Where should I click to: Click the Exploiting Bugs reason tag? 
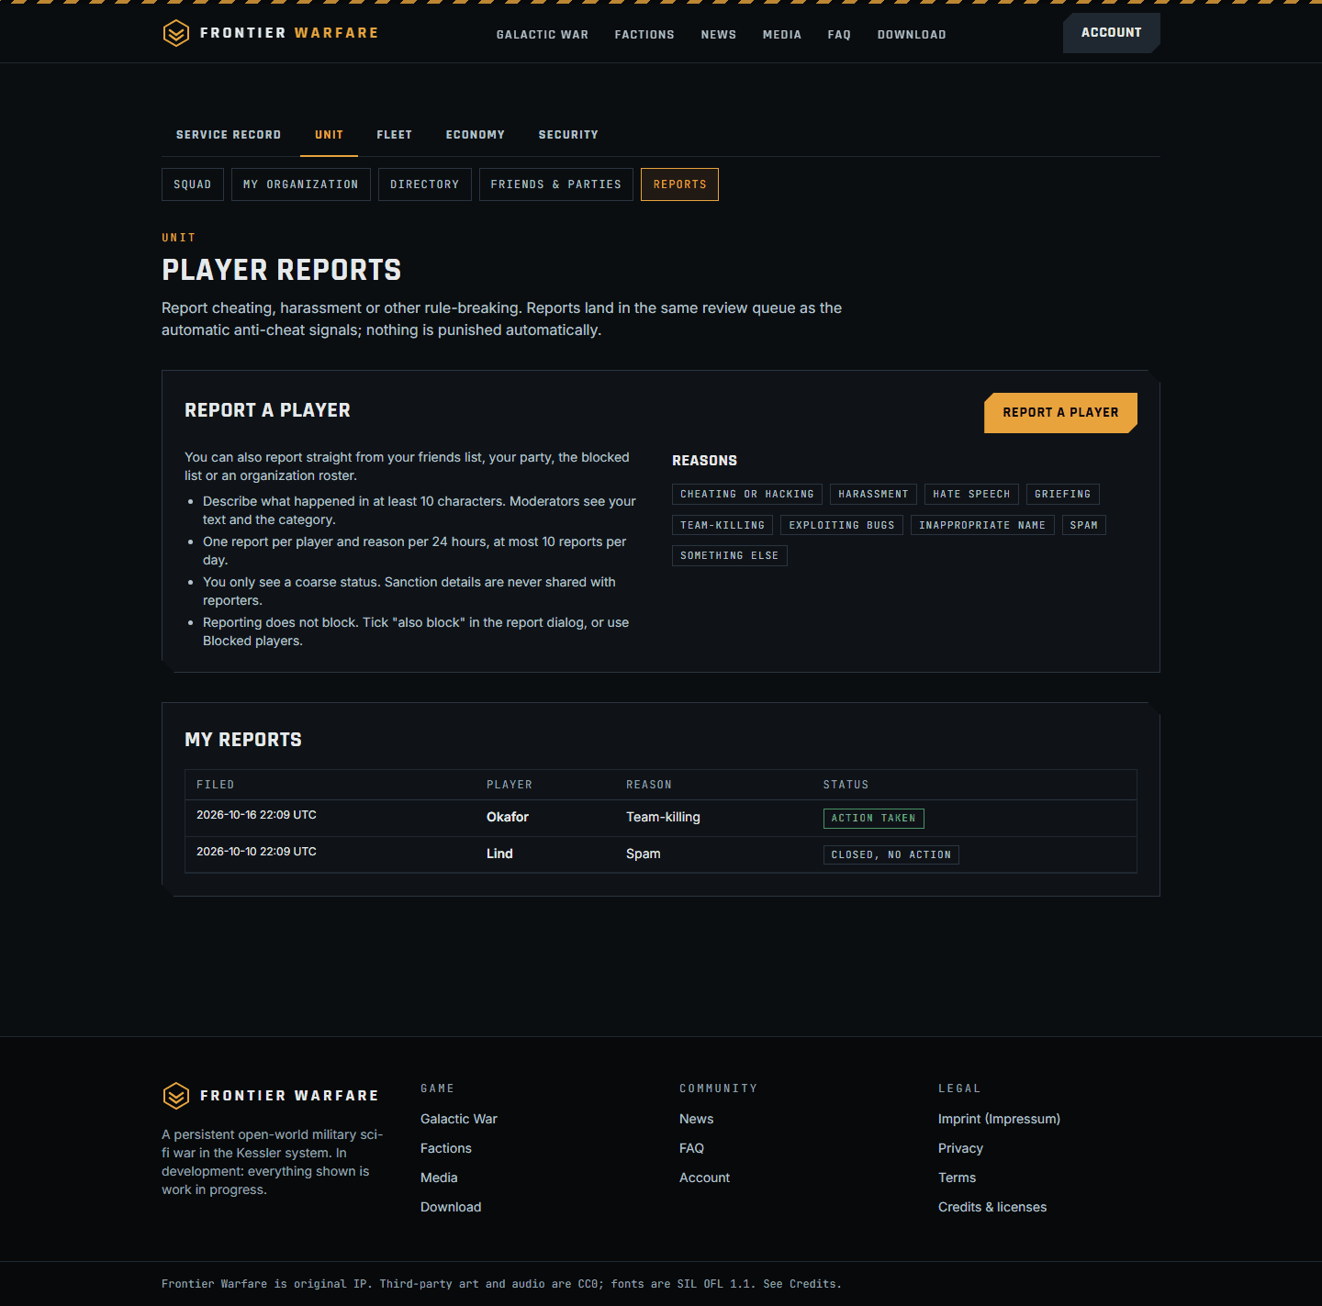(842, 525)
